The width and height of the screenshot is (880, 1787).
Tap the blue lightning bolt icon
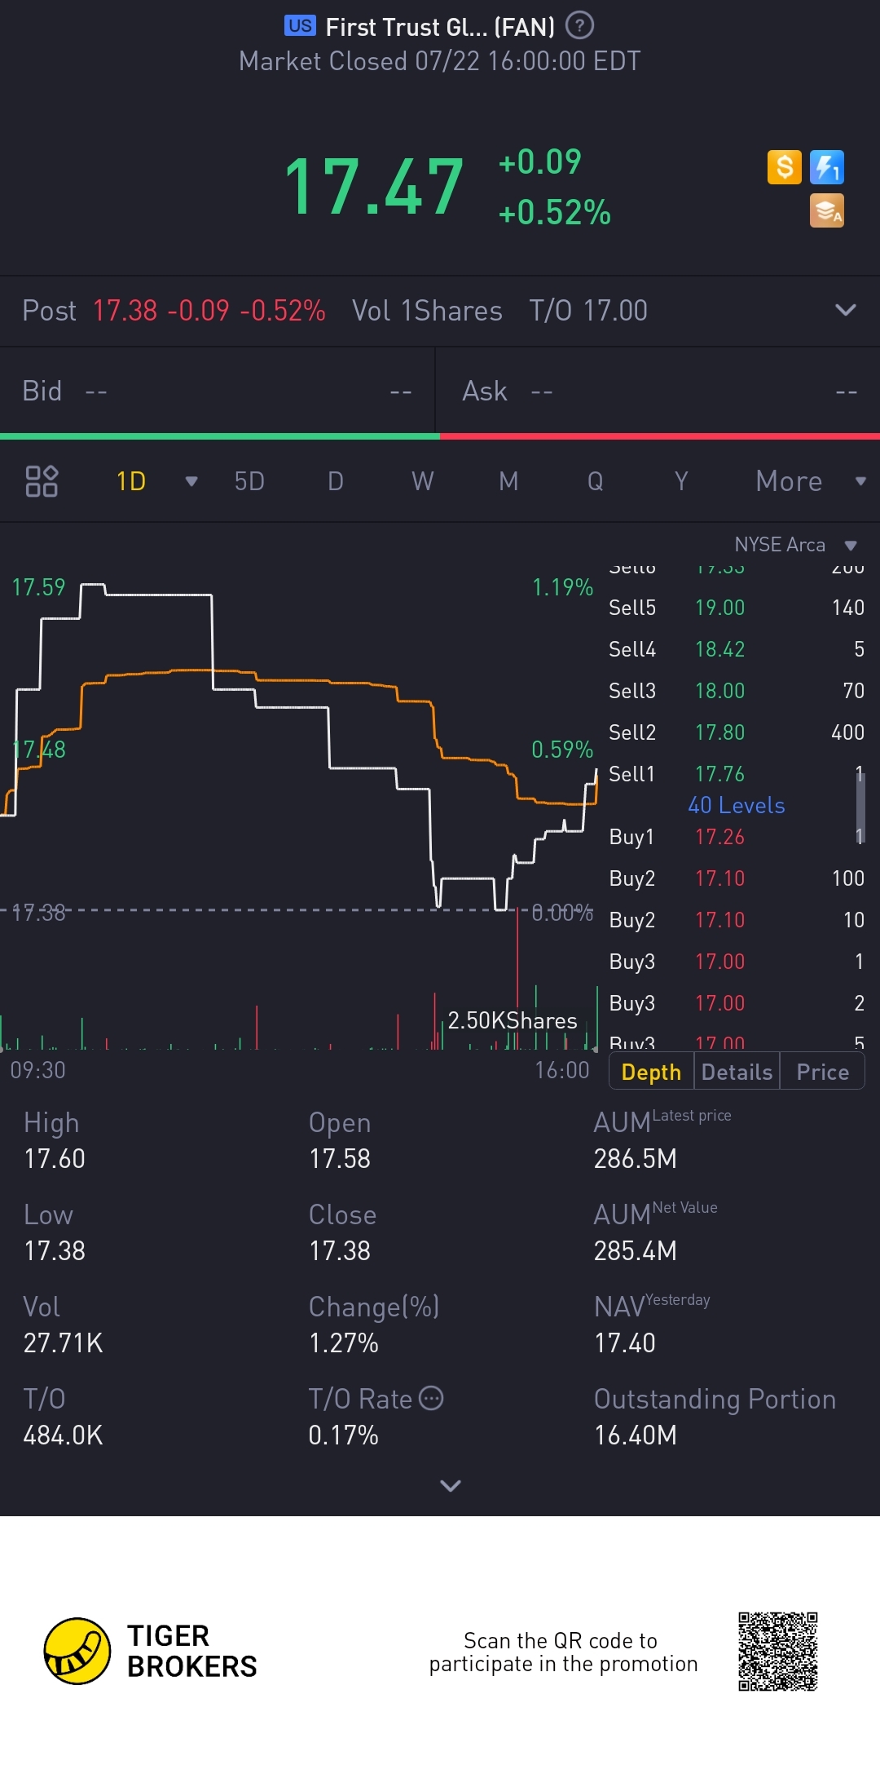pyautogui.click(x=827, y=167)
